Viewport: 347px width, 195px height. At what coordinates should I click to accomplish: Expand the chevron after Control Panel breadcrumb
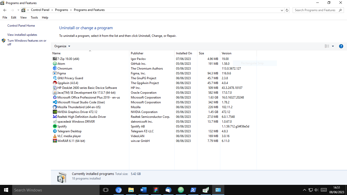click(x=52, y=10)
